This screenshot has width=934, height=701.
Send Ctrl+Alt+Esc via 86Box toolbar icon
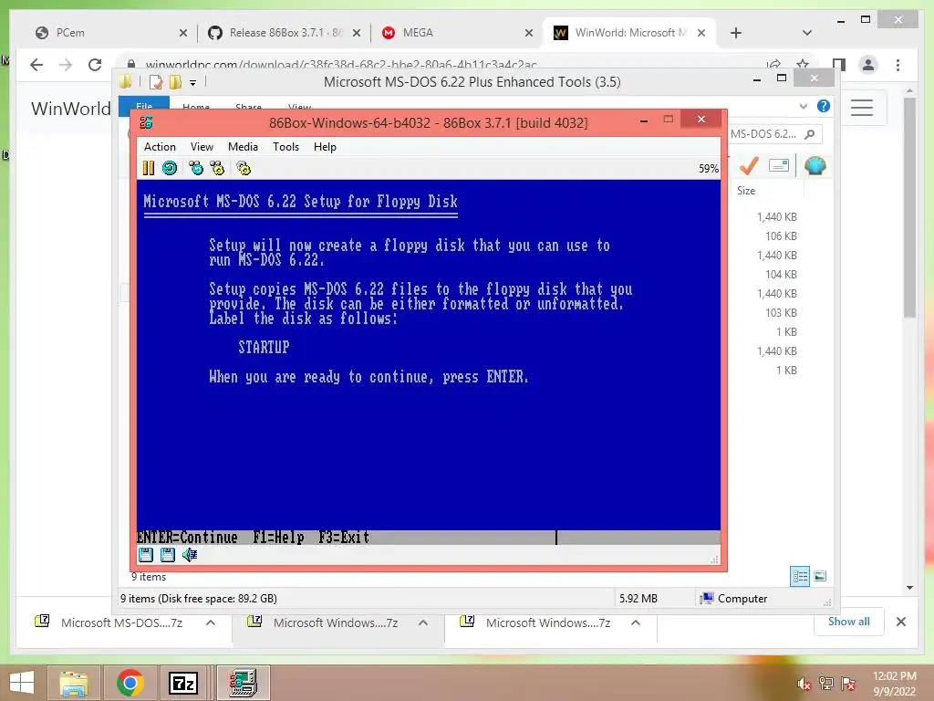pos(217,168)
